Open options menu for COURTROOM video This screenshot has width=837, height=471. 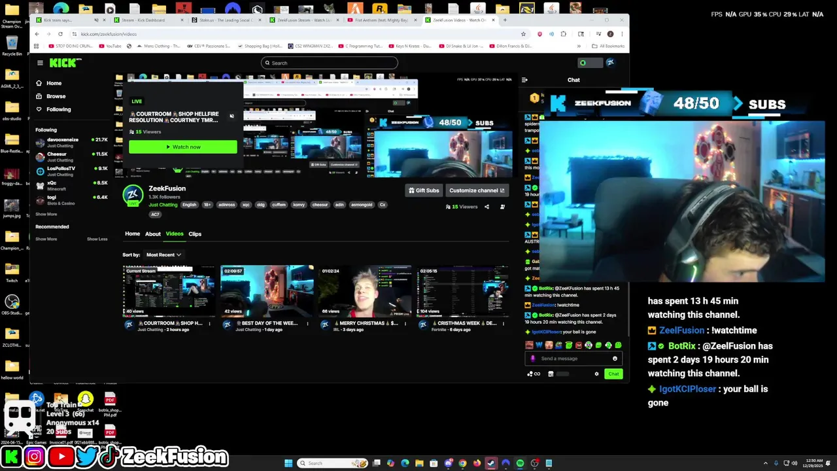click(x=209, y=323)
